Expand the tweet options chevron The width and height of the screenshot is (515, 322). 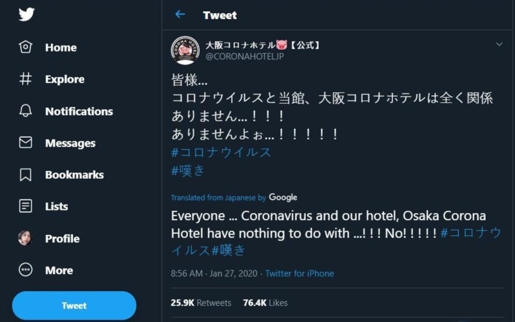(499, 45)
